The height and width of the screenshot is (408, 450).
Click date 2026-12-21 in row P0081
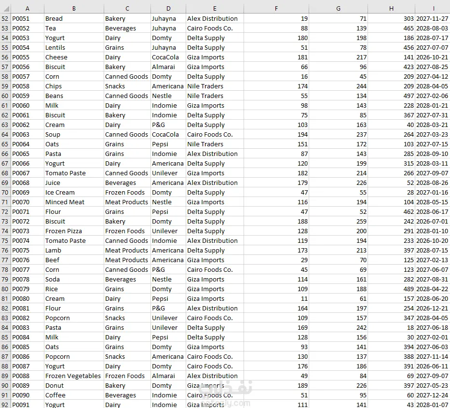pos(433,309)
